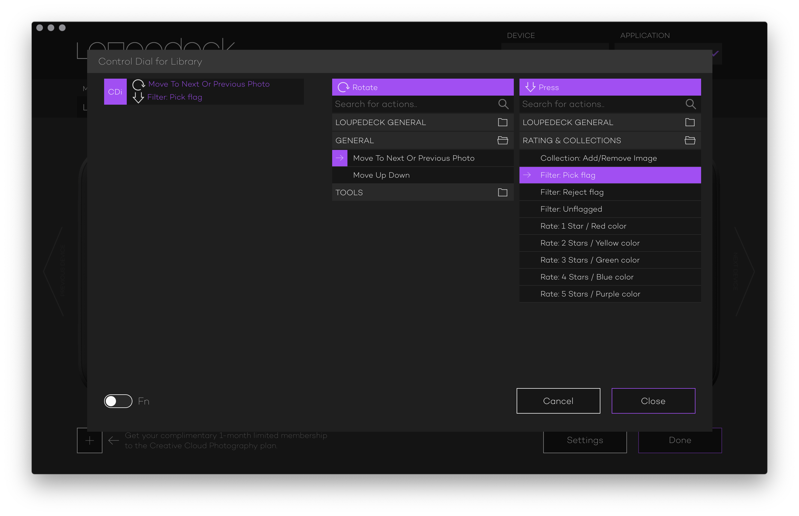Screen dimensions: 799x516
Task: Expand LOUPEDECK GENERAL folder in Rotate column
Action: pos(502,122)
